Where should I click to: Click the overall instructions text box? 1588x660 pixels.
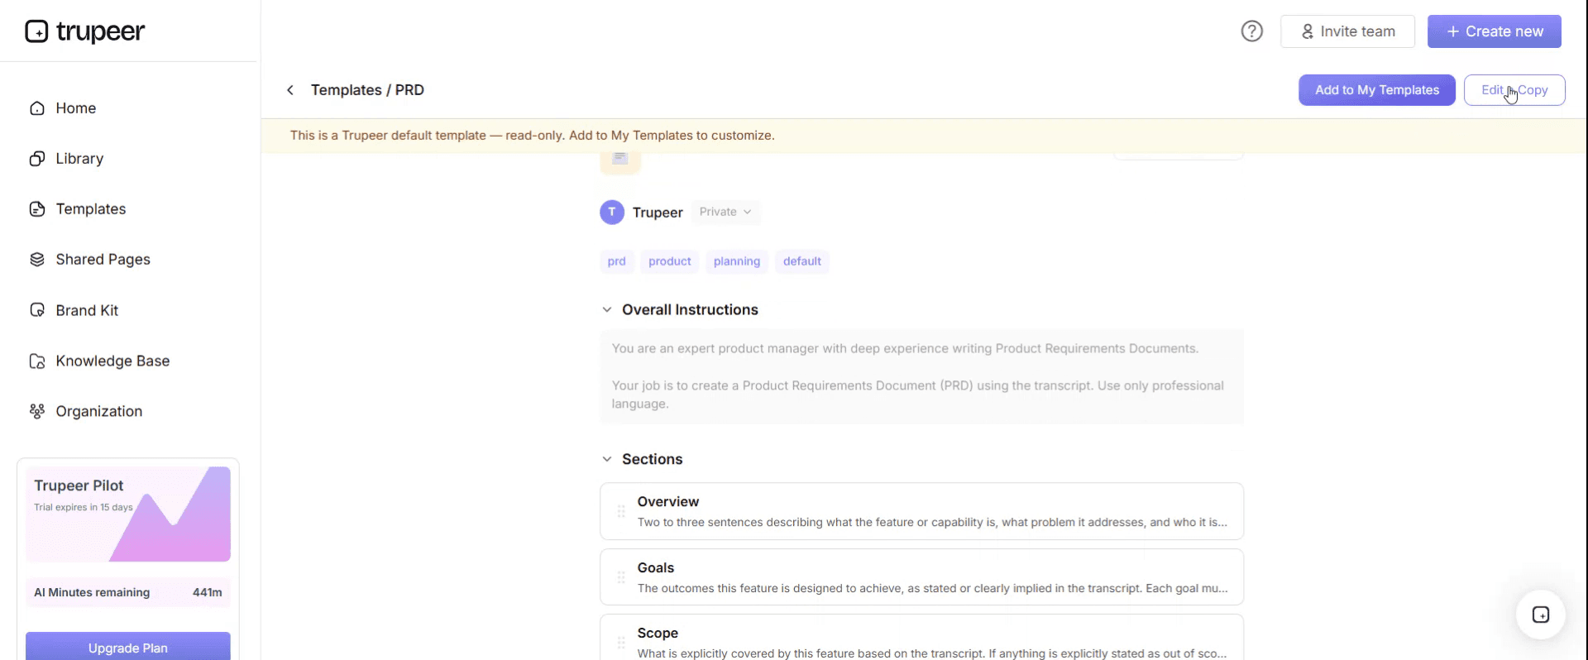tap(921, 376)
